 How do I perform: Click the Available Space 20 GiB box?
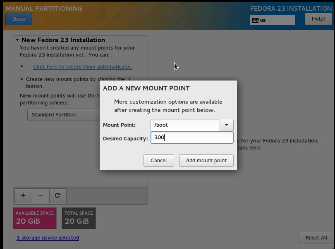tap(35, 218)
